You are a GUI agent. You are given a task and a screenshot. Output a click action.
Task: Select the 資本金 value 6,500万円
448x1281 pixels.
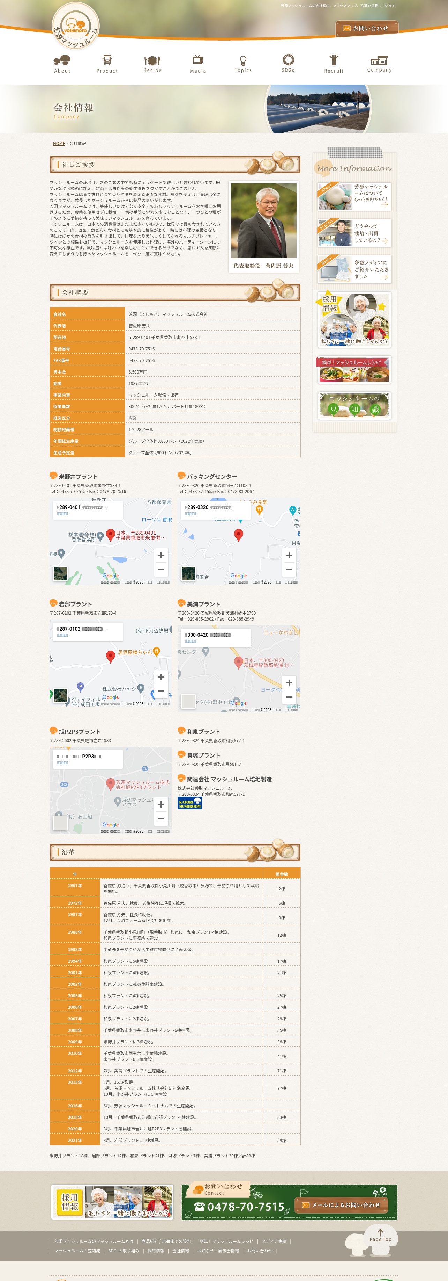[138, 372]
